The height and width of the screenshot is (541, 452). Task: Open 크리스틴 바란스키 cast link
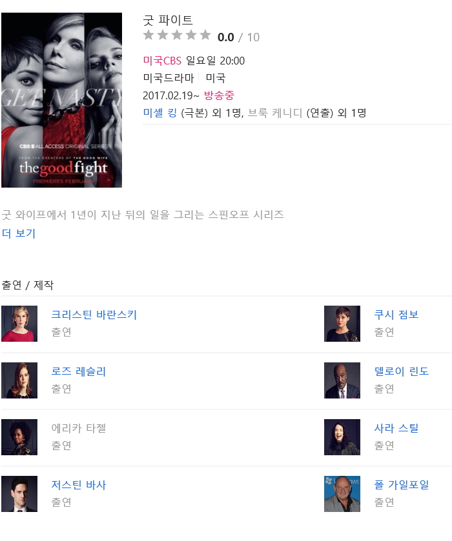click(x=94, y=315)
